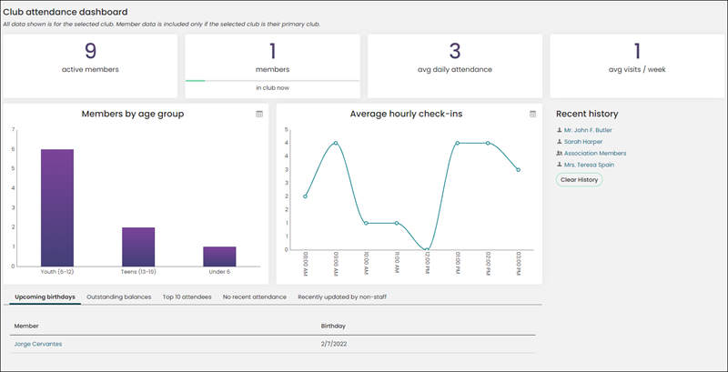
Task: Click the Youth (6-12) bar in chart
Action: [57, 207]
